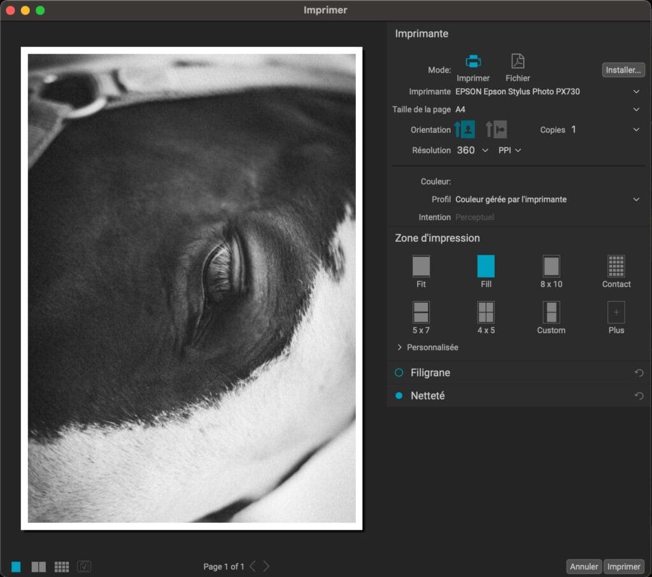The image size is (652, 577).
Task: Select the Contact sheet layout
Action: pos(616,267)
